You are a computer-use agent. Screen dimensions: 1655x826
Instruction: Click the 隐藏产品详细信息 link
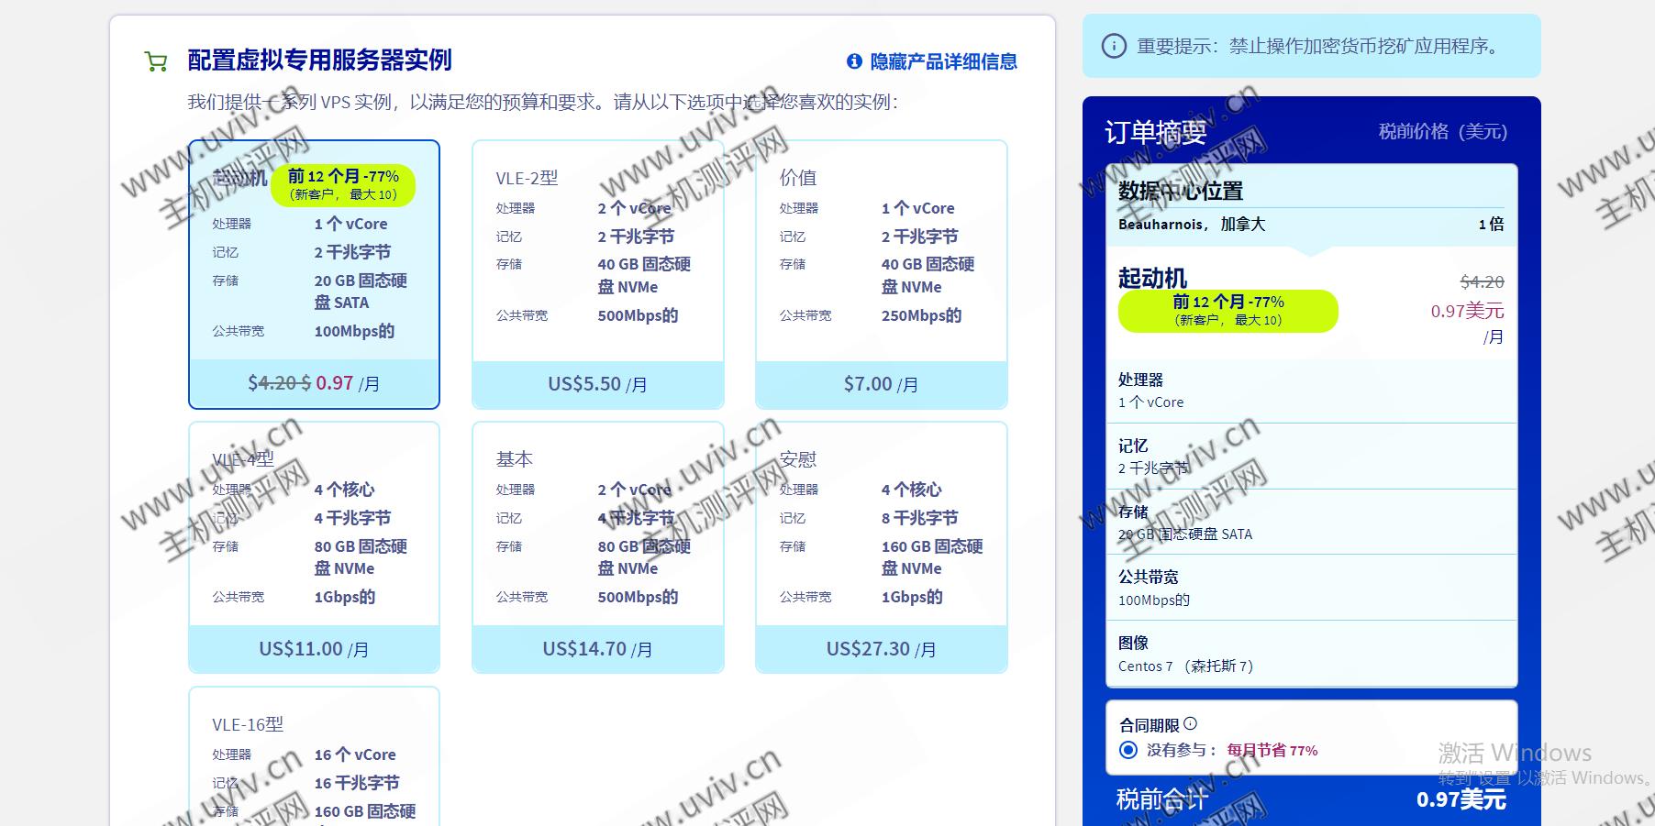click(943, 61)
